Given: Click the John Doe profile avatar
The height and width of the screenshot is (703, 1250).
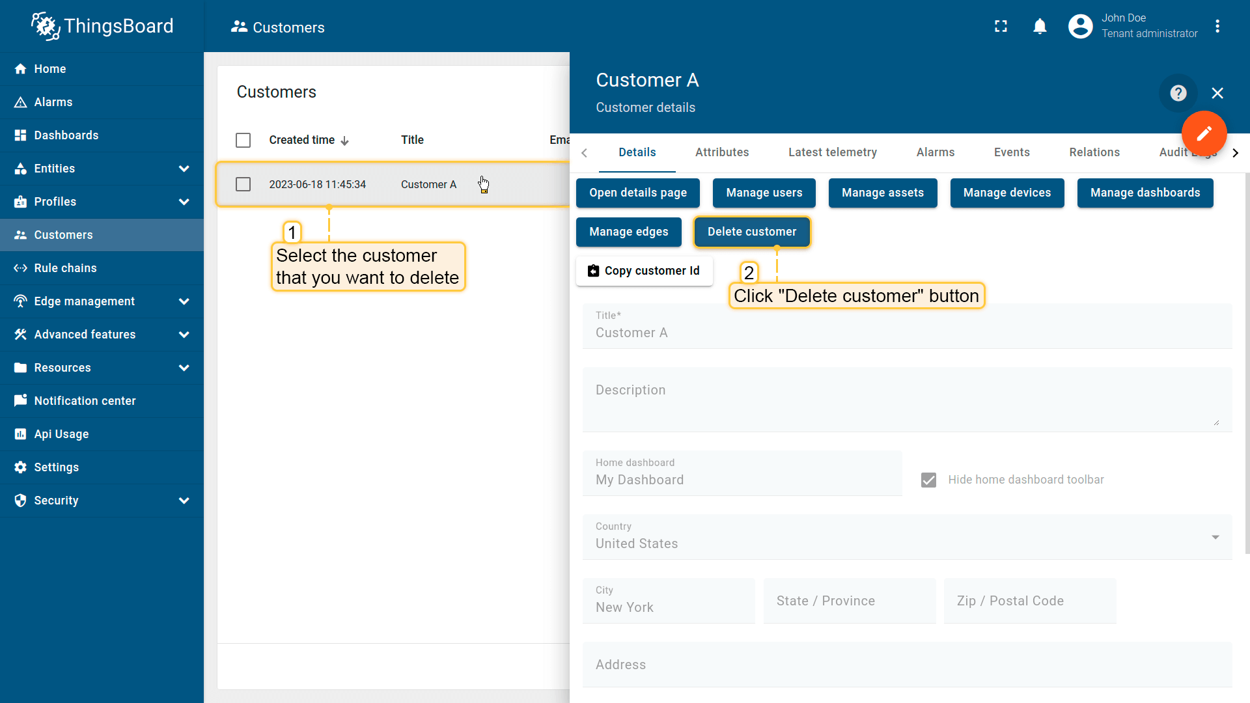Looking at the screenshot, I should point(1080,26).
